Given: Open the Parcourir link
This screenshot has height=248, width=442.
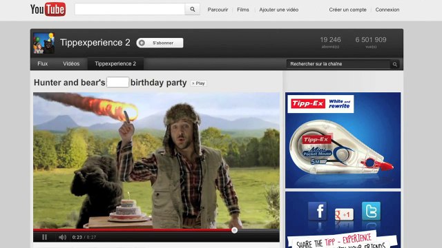Looking at the screenshot, I should click(x=218, y=10).
